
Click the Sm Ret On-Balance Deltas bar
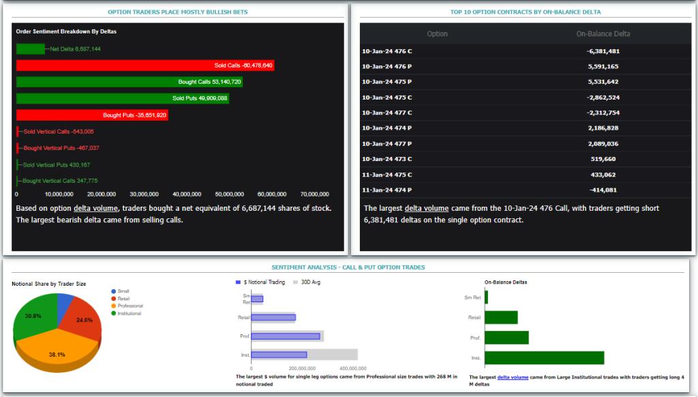point(486,297)
